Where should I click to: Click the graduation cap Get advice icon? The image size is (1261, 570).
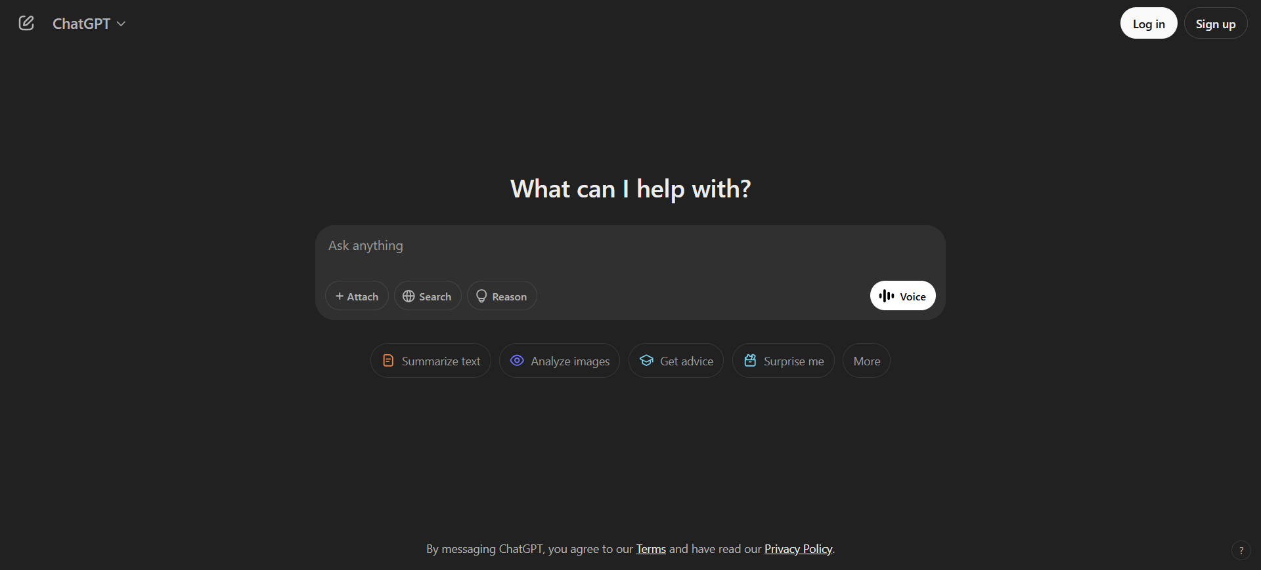click(646, 361)
